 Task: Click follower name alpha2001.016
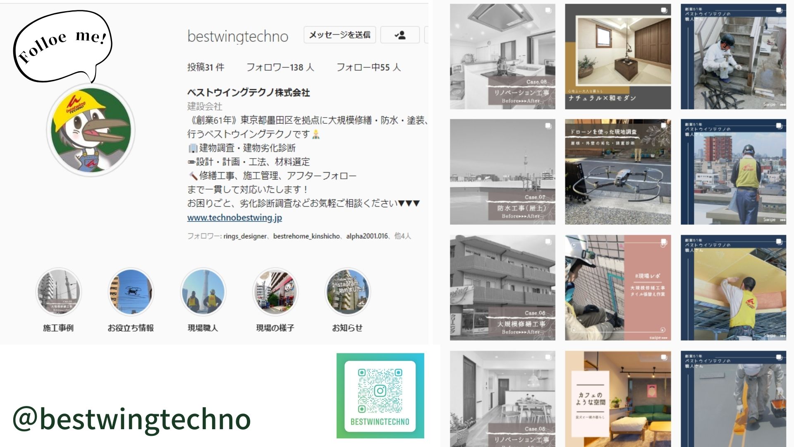[x=367, y=236]
